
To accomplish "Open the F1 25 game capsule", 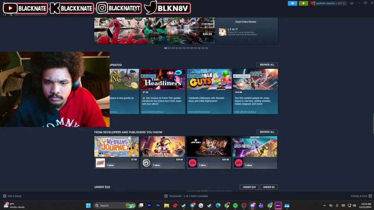I will tap(209, 146).
